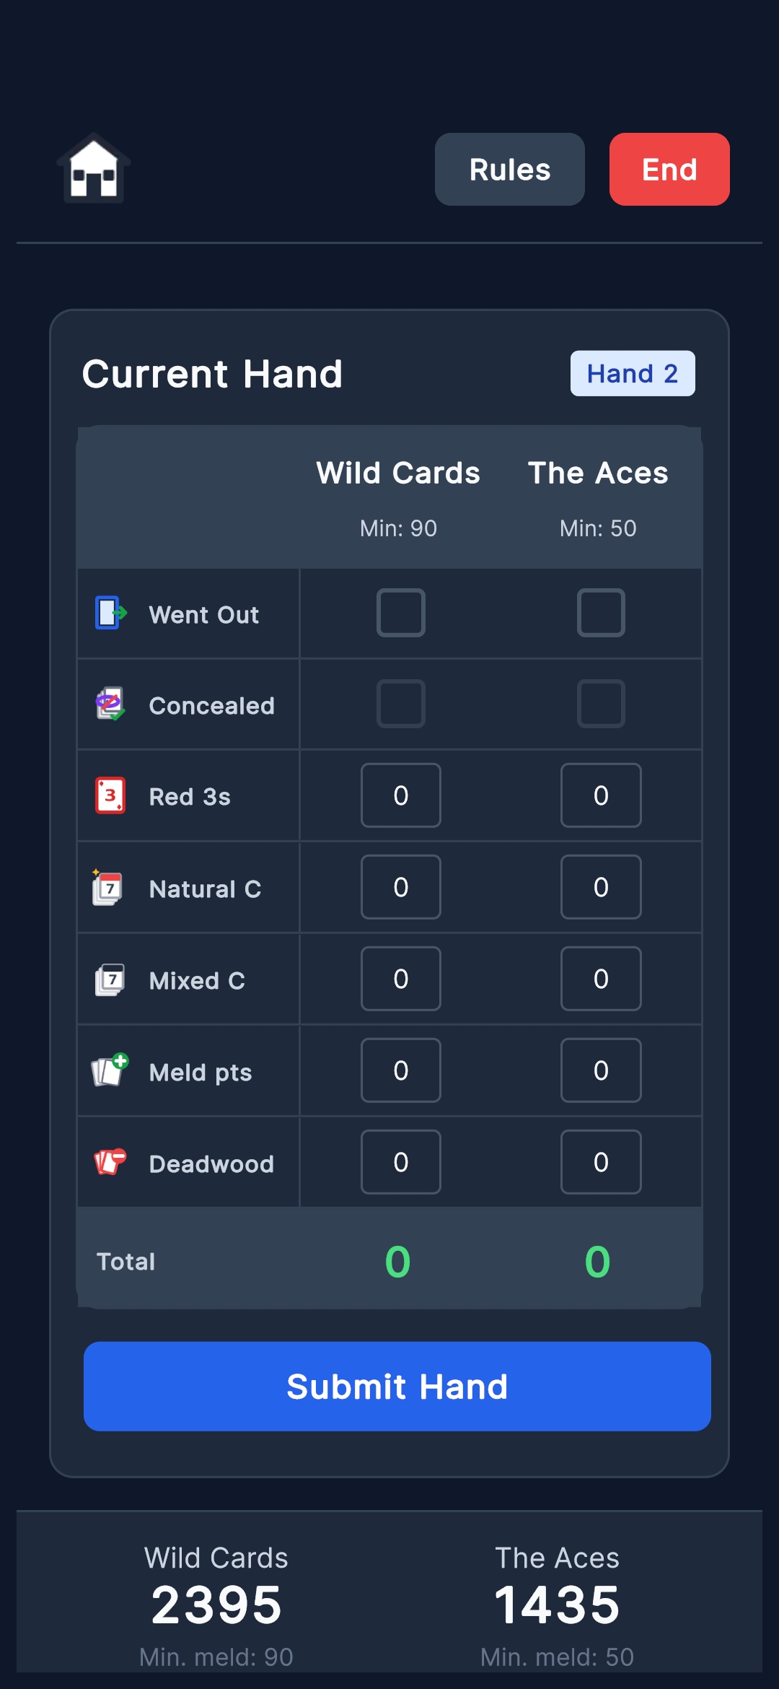
Task: Toggle Concealed checkbox for The Aces
Action: pos(601,704)
